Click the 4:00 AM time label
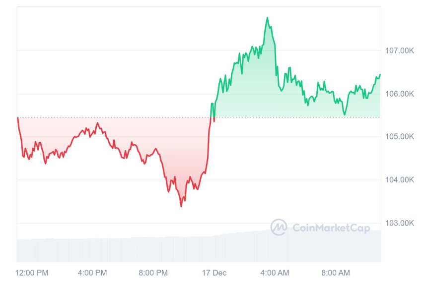Screen dimensions: 427x284 [275, 273]
